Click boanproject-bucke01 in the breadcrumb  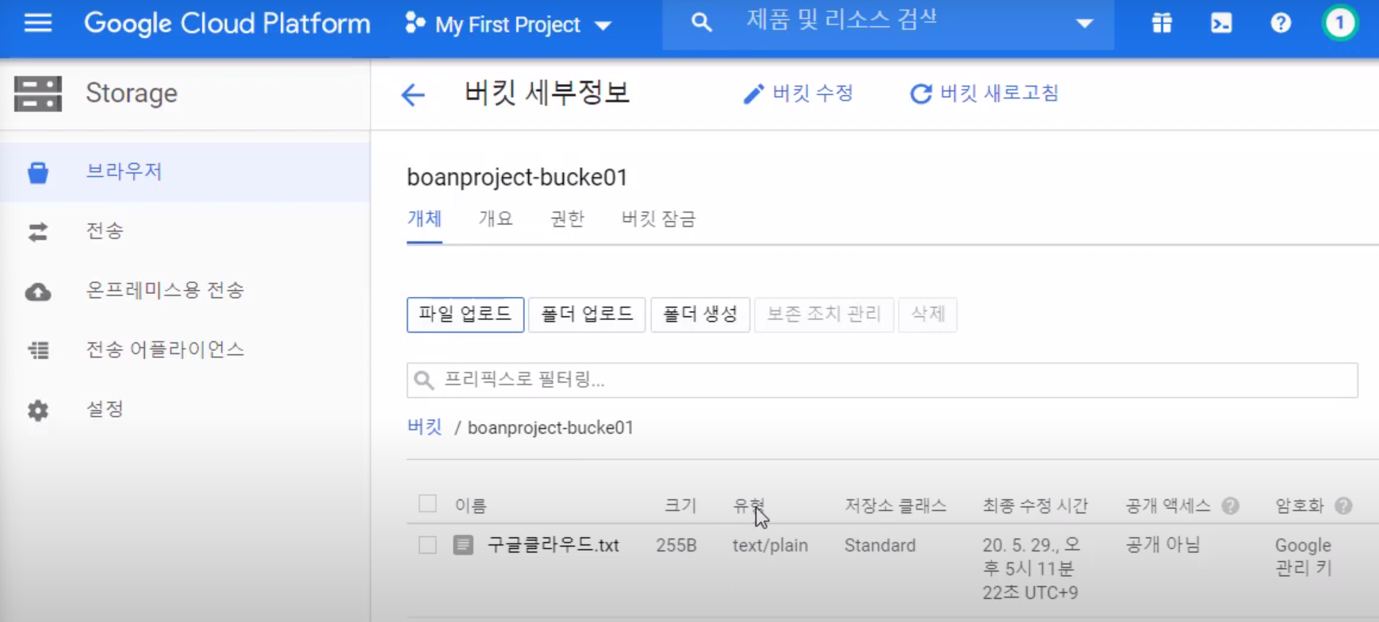click(x=550, y=428)
